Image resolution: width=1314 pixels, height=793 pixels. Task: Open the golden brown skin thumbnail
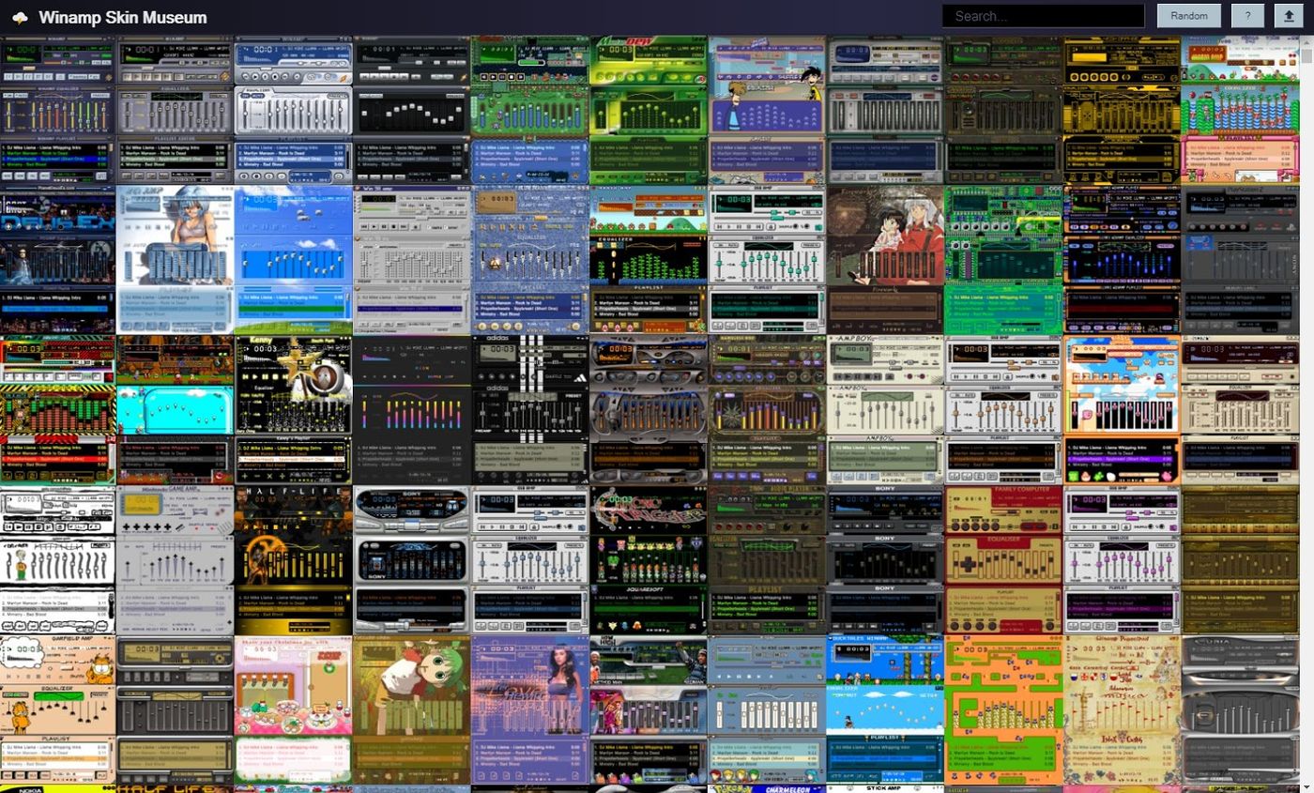pos(1240,560)
